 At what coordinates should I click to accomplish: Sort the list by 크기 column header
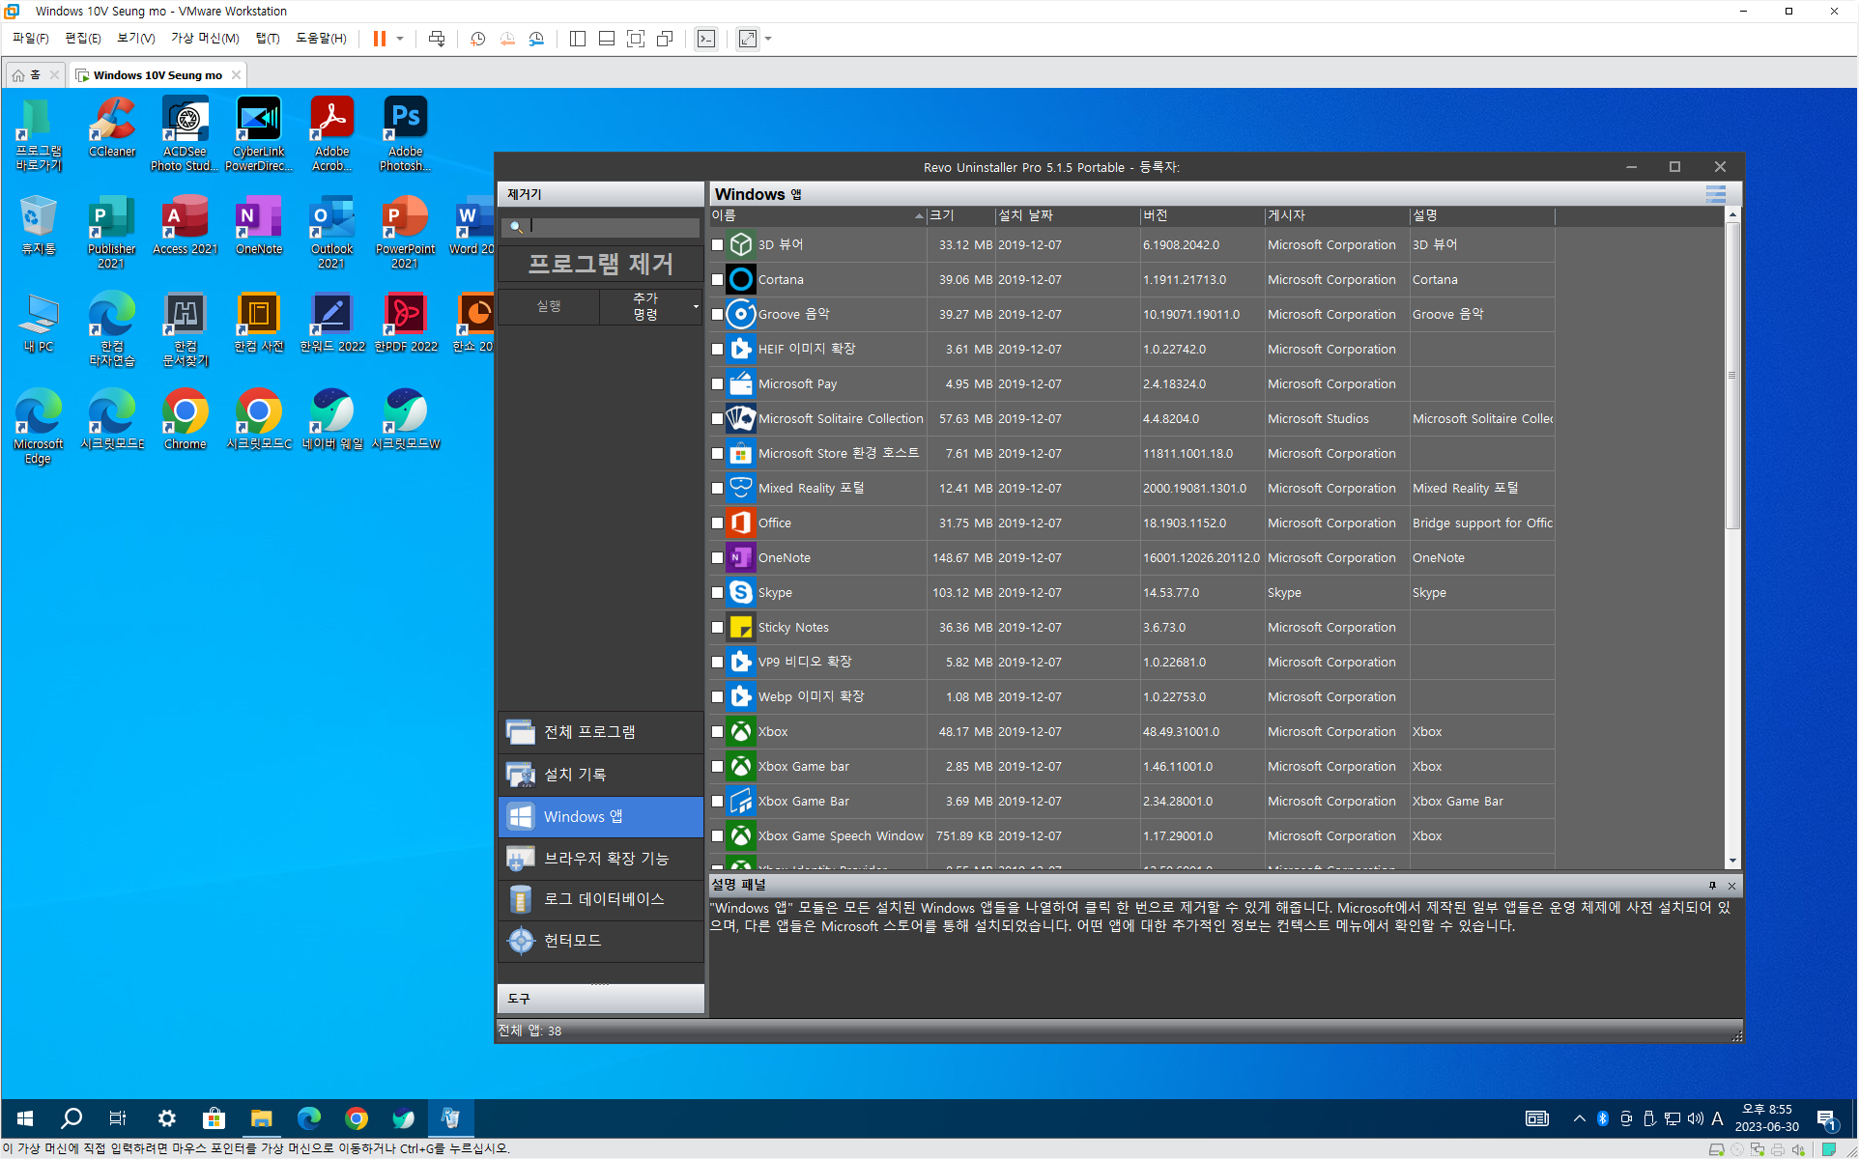pyautogui.click(x=959, y=215)
